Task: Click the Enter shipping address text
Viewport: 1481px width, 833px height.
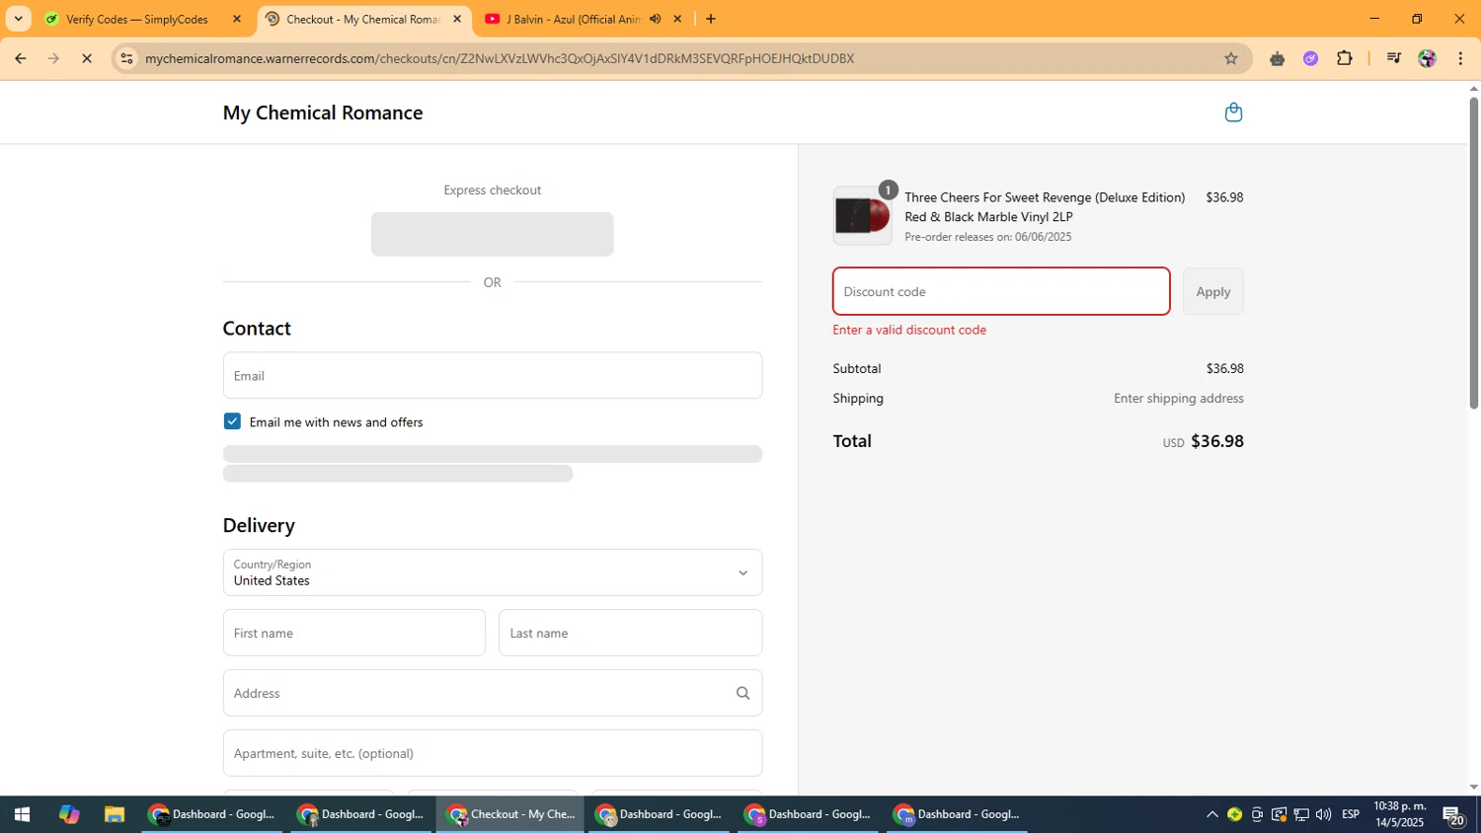Action: (1179, 399)
